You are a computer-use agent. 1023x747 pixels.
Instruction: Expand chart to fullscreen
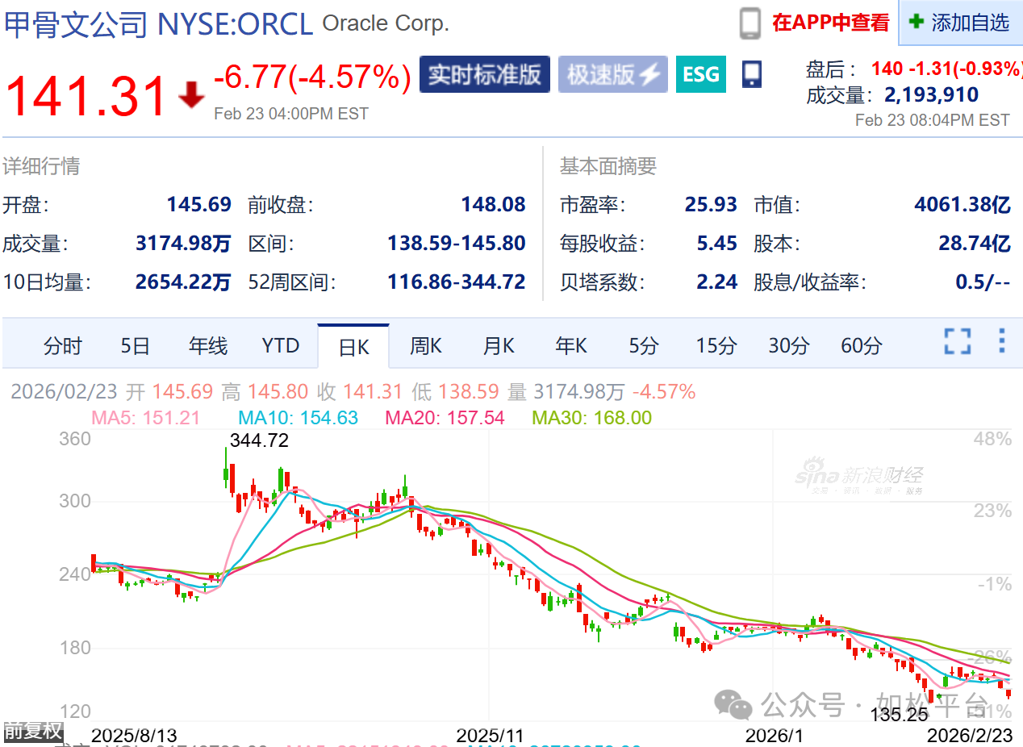coord(958,341)
